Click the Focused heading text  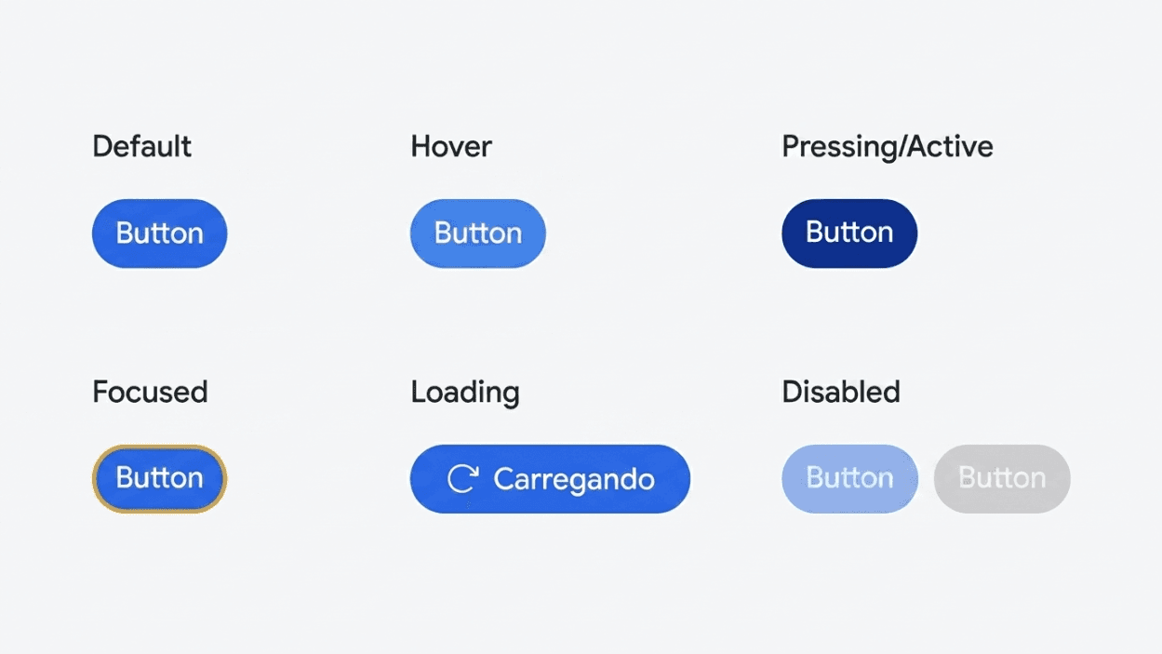(x=150, y=392)
